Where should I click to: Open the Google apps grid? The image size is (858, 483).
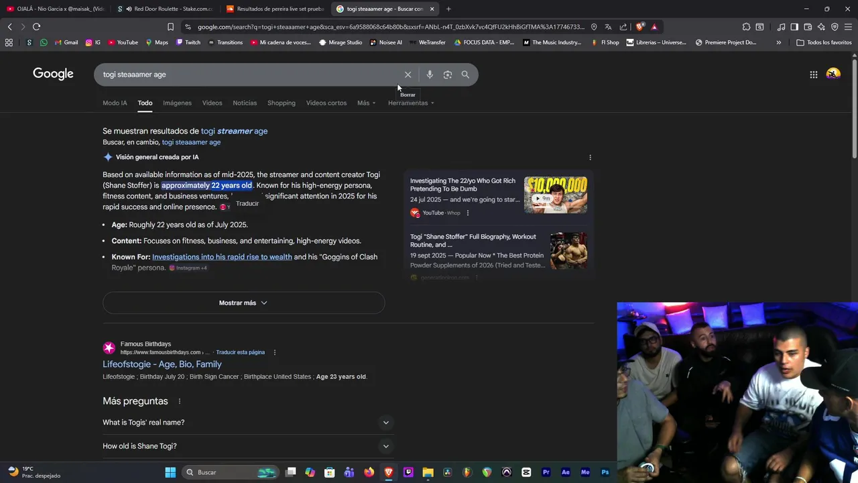click(814, 74)
